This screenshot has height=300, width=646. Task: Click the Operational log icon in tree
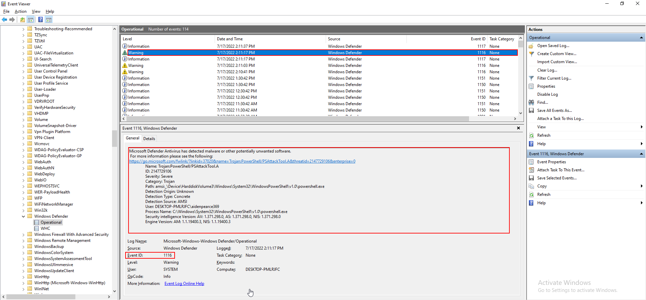click(x=36, y=222)
